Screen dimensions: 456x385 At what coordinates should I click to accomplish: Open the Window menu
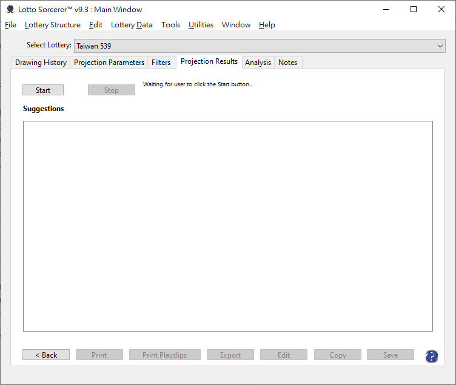(x=236, y=25)
